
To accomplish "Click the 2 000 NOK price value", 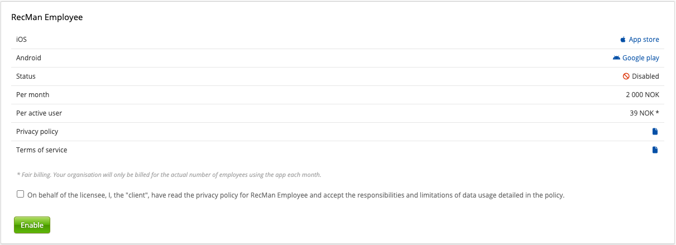I will click(643, 95).
